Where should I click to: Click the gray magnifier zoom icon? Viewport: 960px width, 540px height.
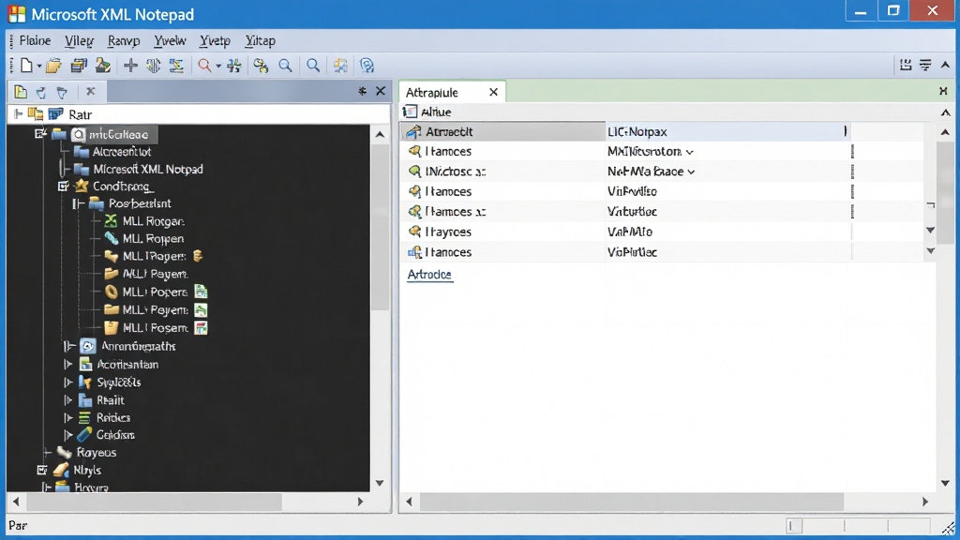285,66
